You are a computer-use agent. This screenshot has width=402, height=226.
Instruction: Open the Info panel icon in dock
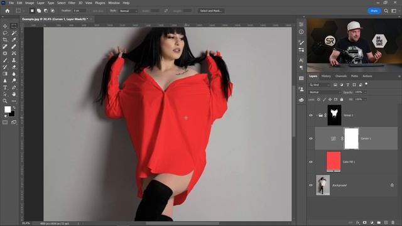coord(301,32)
